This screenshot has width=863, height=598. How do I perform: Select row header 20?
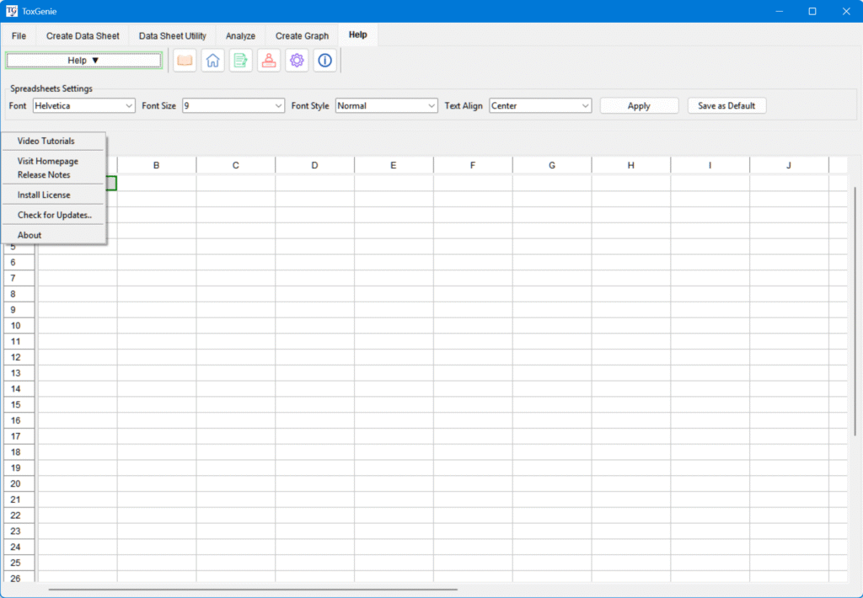pyautogui.click(x=19, y=483)
